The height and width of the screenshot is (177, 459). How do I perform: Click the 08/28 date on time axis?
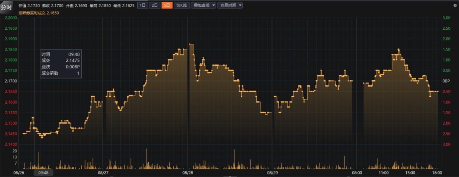188,173
